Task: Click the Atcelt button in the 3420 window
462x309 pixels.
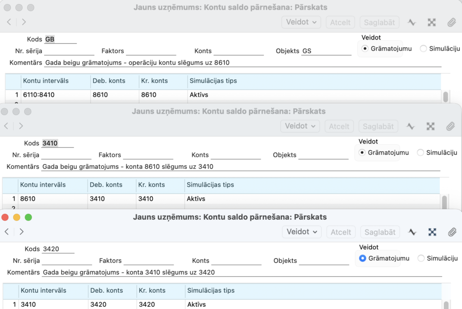Action: (341, 232)
